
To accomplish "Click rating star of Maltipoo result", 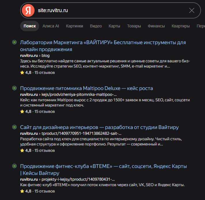I will 22,111.
